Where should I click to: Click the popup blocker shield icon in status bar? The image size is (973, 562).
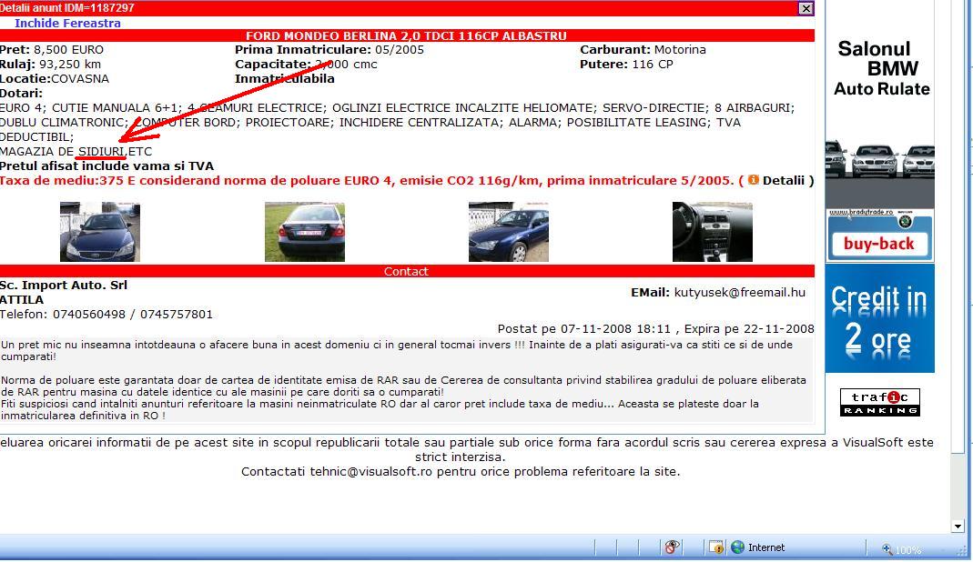tap(716, 547)
